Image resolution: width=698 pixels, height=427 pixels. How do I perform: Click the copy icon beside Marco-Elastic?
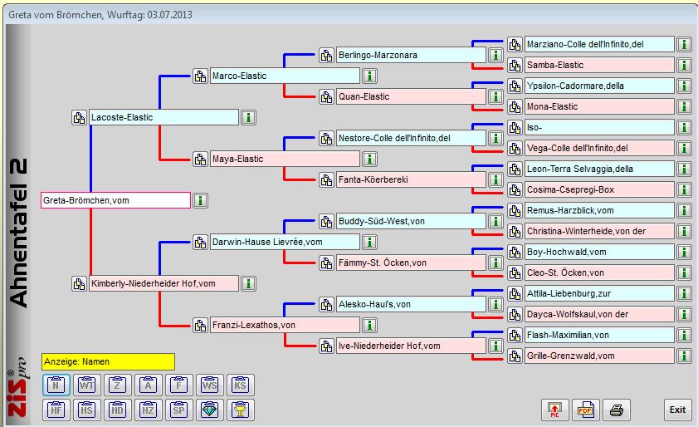(x=200, y=76)
